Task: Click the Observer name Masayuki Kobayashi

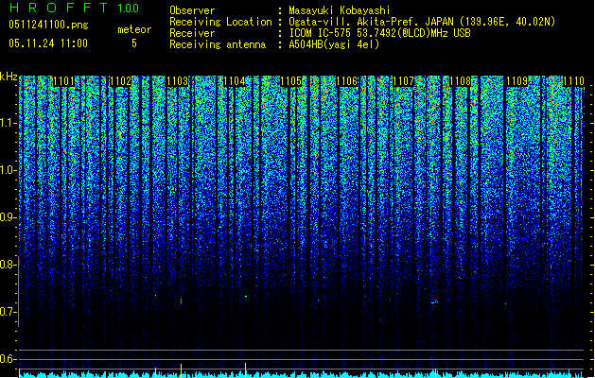Action: click(340, 10)
